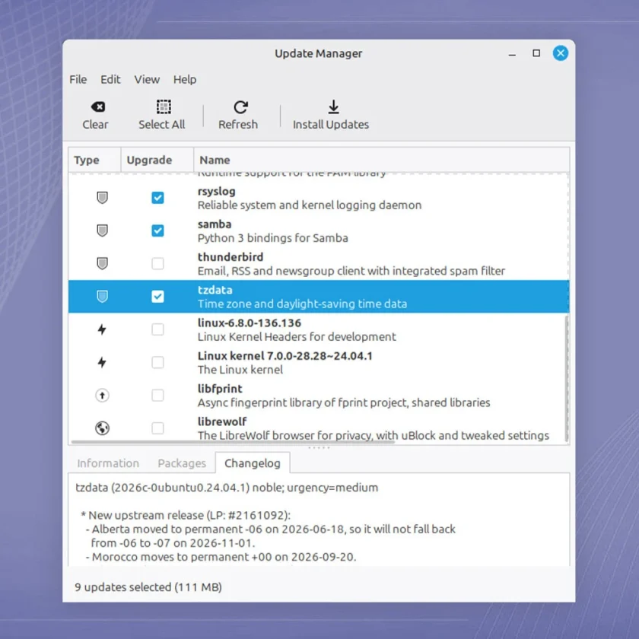The height and width of the screenshot is (639, 639).
Task: Switch to the Information tab
Action: (108, 463)
